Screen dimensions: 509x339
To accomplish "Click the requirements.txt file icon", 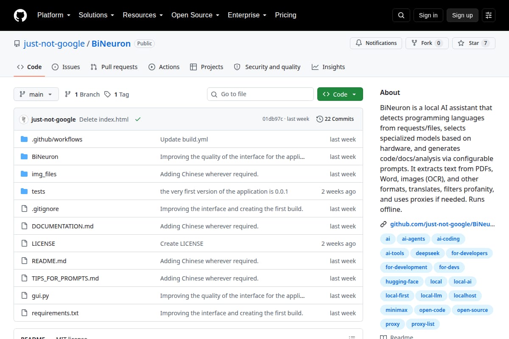I will pos(24,313).
